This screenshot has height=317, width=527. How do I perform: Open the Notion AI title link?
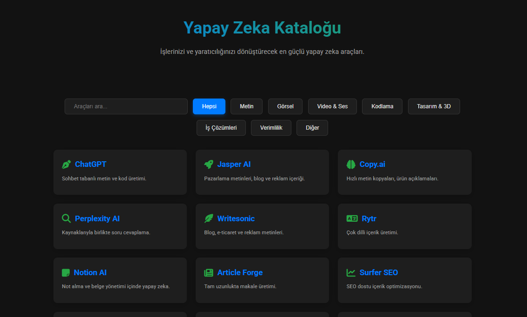pyautogui.click(x=90, y=273)
